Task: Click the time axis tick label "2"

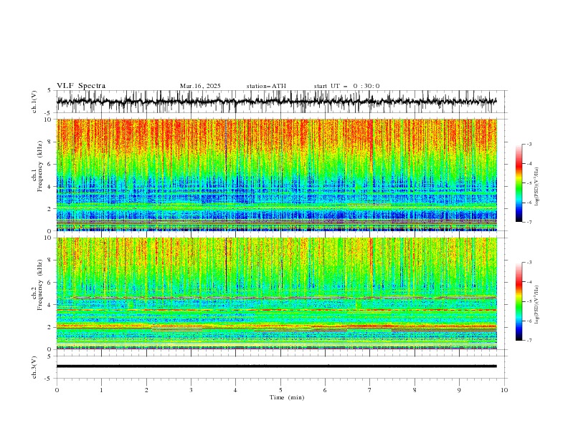Action: pos(146,390)
